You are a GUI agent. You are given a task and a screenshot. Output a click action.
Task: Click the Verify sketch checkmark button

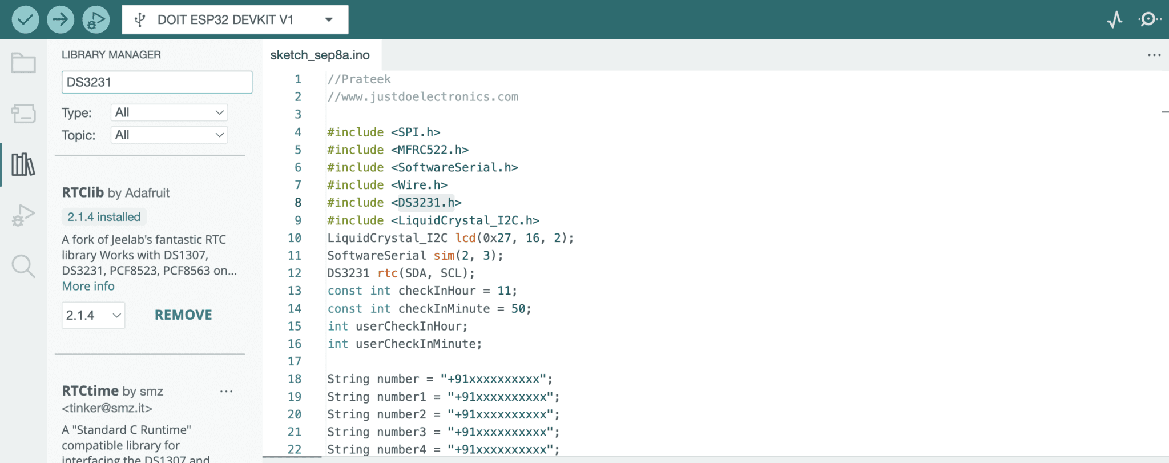pos(25,20)
